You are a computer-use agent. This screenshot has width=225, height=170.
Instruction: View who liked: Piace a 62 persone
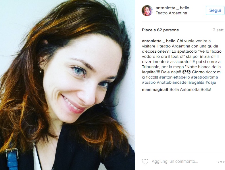coord(160,30)
